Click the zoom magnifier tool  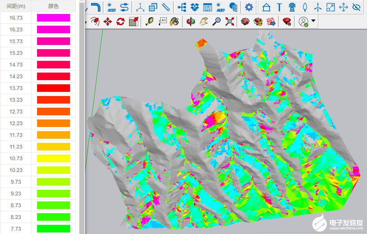coord(217,22)
